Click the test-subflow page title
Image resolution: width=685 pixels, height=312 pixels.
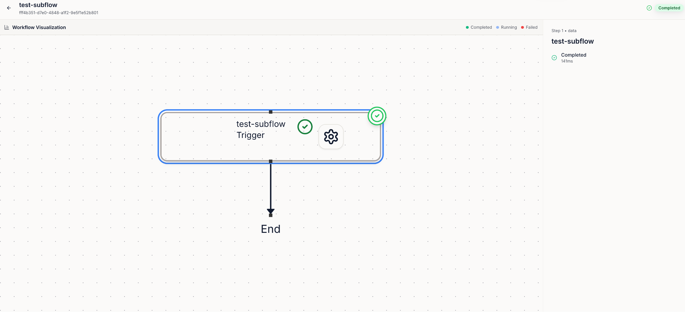point(38,5)
